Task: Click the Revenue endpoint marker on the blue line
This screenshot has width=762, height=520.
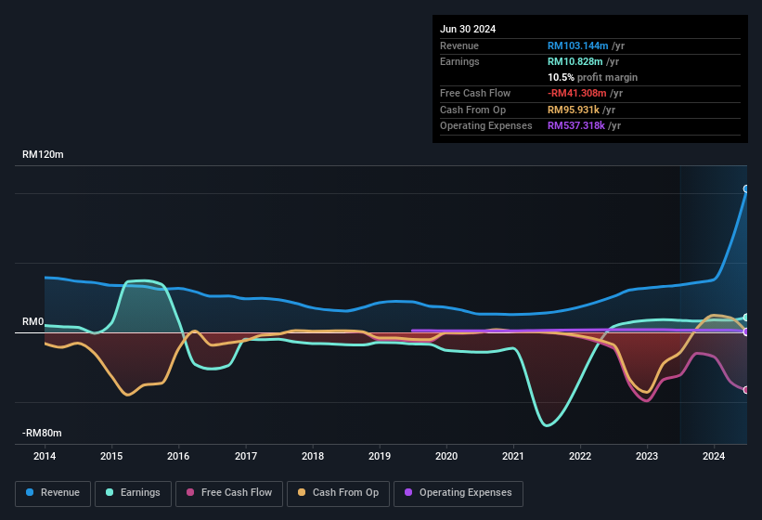Action: [x=746, y=189]
